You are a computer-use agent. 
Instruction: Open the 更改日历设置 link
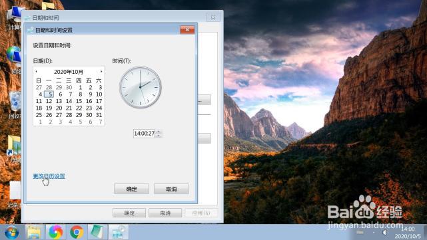coord(49,176)
